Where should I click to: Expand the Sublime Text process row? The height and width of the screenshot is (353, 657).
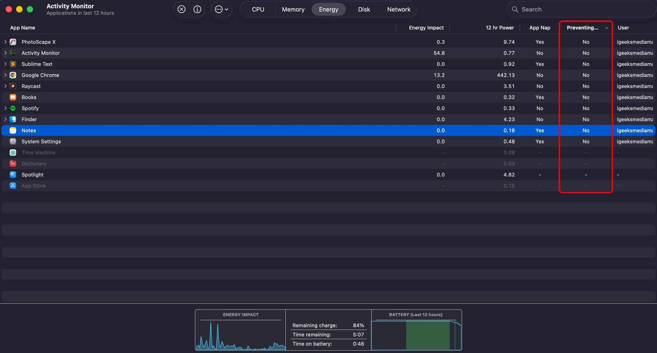[x=5, y=64]
